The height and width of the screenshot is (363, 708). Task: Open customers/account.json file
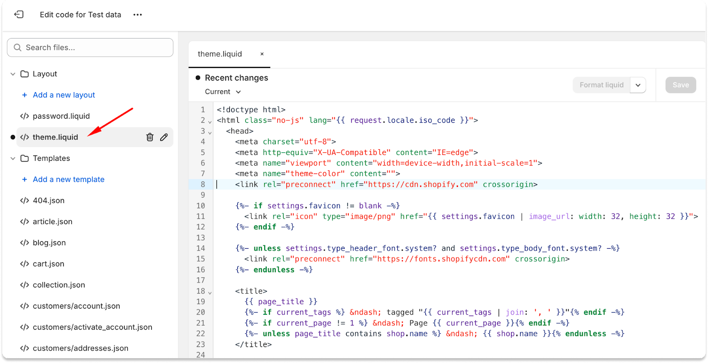point(76,306)
